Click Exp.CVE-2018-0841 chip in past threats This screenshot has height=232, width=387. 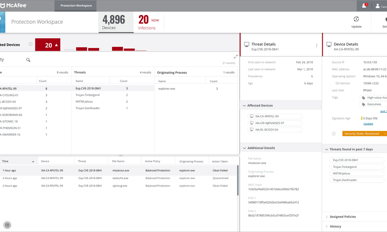pyautogui.click(x=357, y=160)
